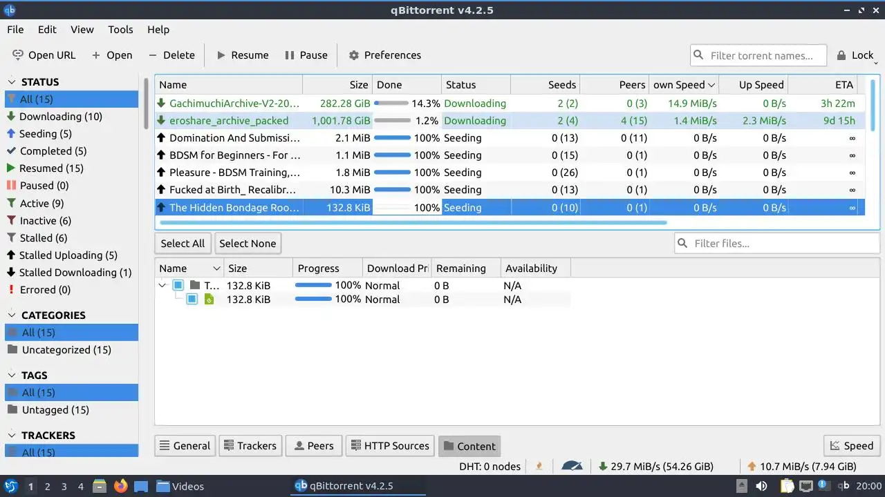Collapse the STATUS sidebar section
The height and width of the screenshot is (497, 885).
coord(11,82)
